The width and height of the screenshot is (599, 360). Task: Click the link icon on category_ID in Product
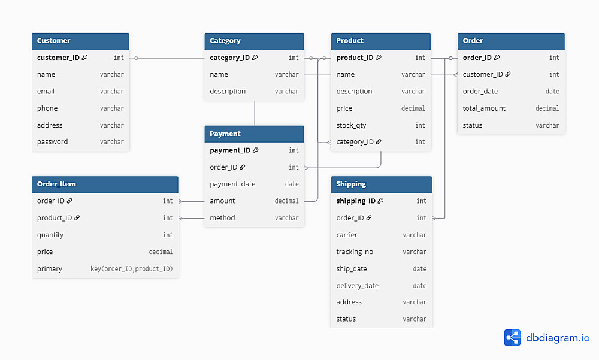pos(379,142)
